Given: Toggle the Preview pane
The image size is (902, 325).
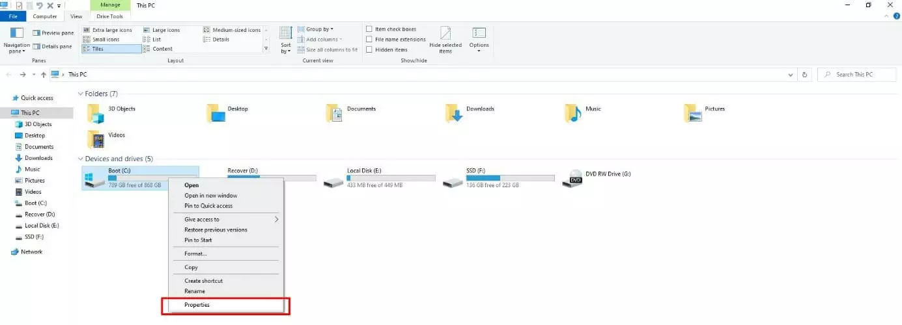Looking at the screenshot, I should tap(53, 32).
